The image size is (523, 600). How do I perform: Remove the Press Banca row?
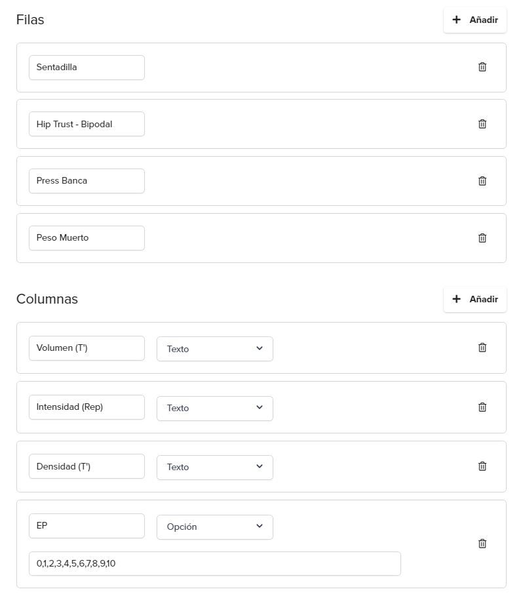[x=482, y=181]
